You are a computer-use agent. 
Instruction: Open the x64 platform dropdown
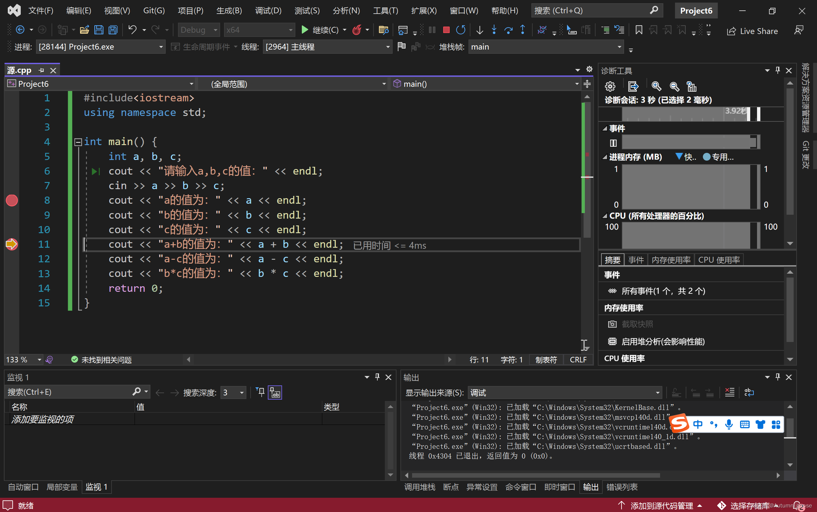click(x=290, y=30)
